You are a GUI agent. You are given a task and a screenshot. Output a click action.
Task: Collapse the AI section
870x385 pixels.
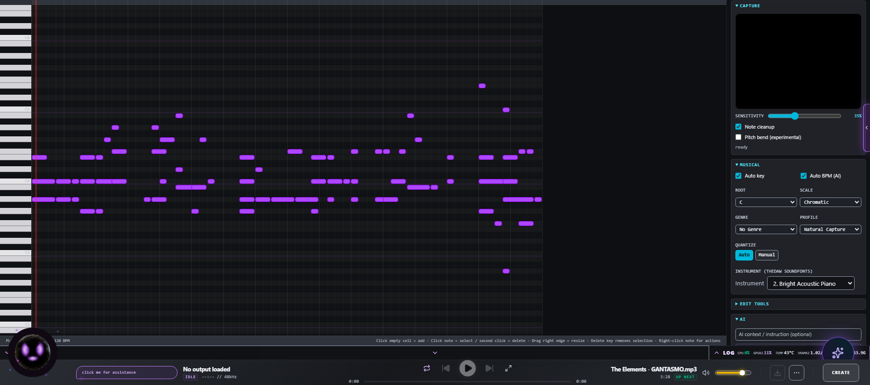[x=740, y=319]
